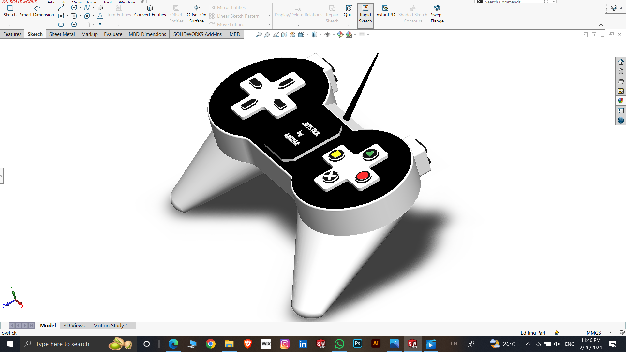Open the Motion Study 1 tab

click(x=111, y=325)
